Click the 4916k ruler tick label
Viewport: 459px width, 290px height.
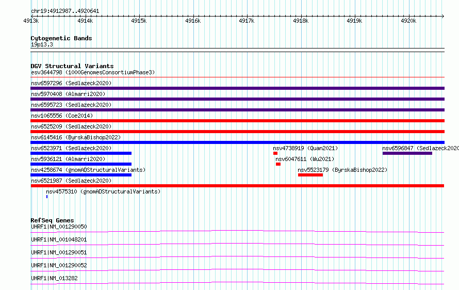pos(193,21)
